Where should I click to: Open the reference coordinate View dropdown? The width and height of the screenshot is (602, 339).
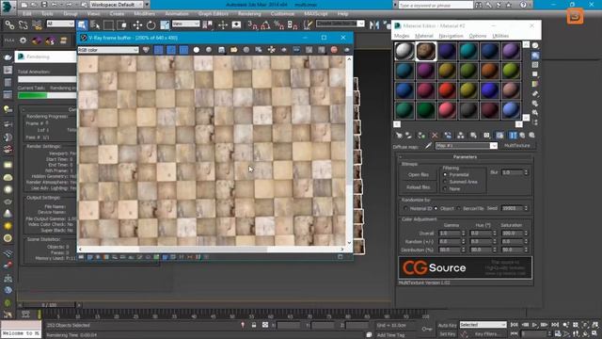click(x=186, y=24)
